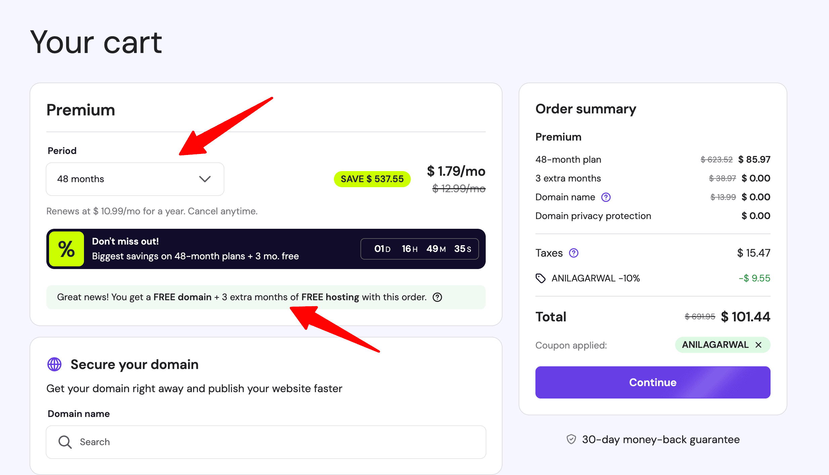
Task: Open the Period dropdown showing 48 months
Action: (x=135, y=179)
